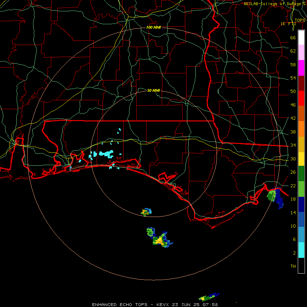Screen dimensions: 307x307
Task: Click the "30" legend value
Action: pos(293,159)
